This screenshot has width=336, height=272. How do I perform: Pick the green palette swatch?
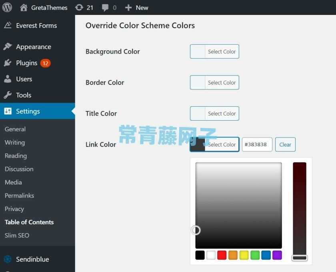tap(255, 255)
